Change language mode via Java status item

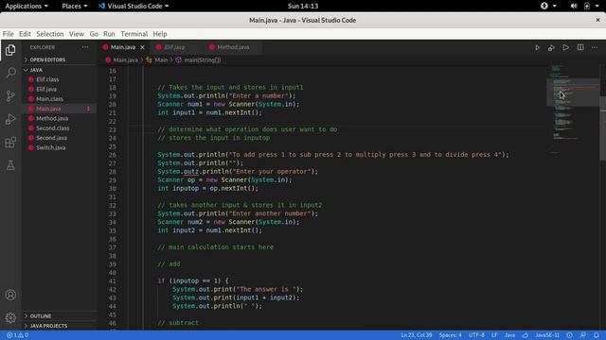pos(509,335)
